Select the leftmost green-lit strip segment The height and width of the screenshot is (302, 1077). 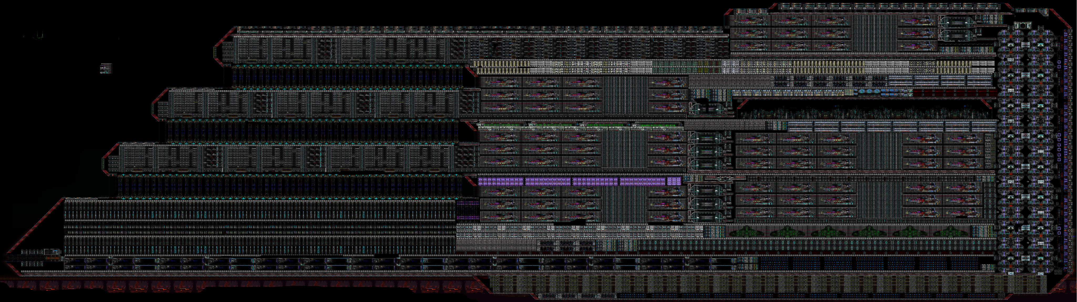pyautogui.click(x=502, y=125)
